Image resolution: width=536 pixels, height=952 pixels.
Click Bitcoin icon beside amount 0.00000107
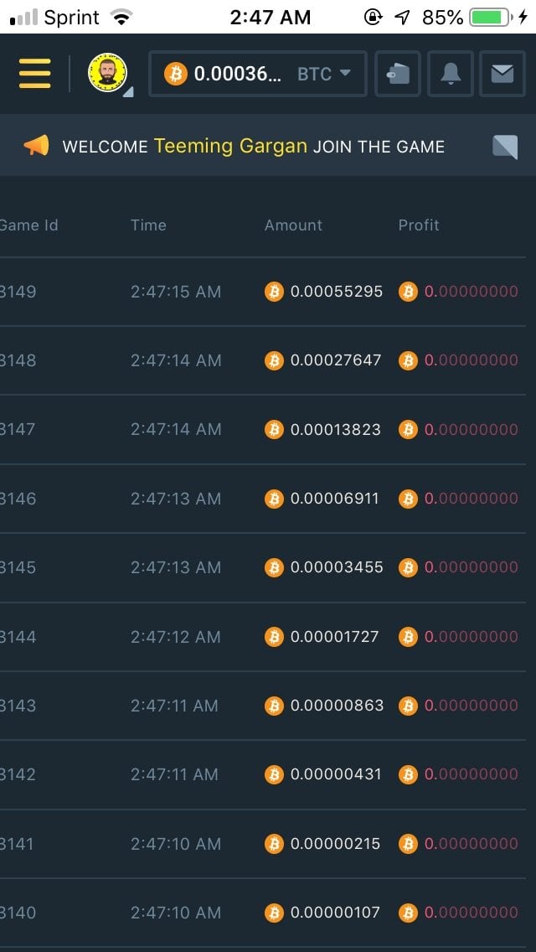tap(274, 913)
